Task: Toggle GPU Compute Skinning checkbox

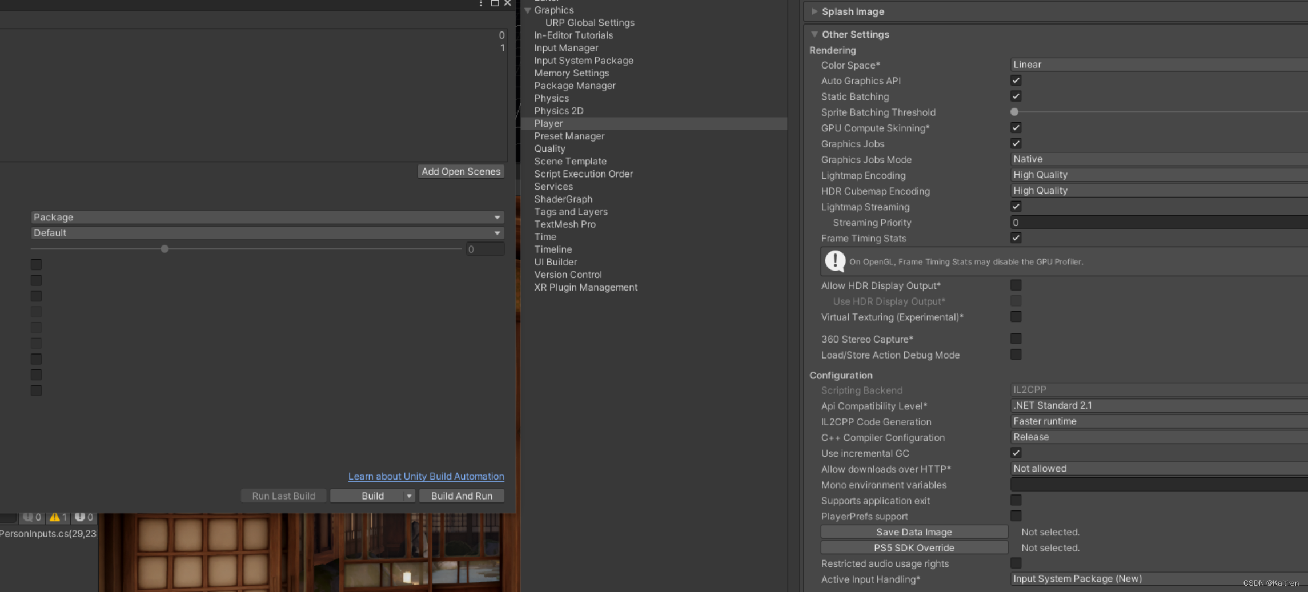Action: tap(1016, 128)
